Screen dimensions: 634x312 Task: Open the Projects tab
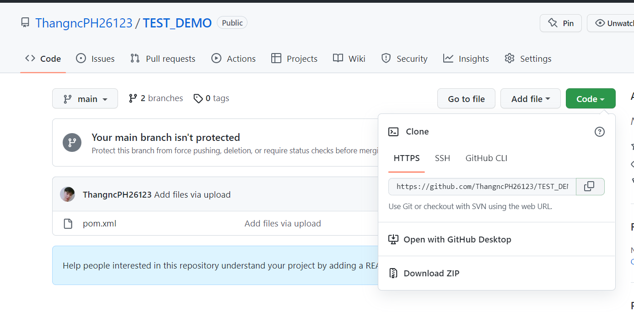pyautogui.click(x=294, y=59)
